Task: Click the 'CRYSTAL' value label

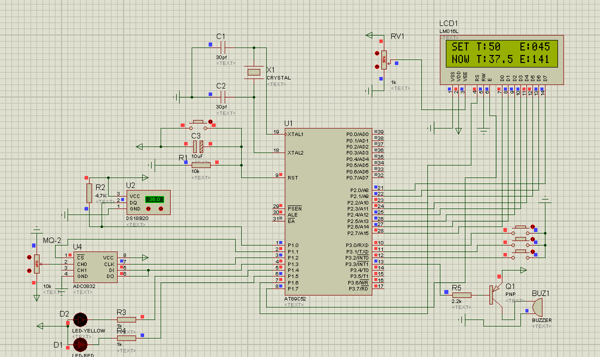Action: (279, 77)
